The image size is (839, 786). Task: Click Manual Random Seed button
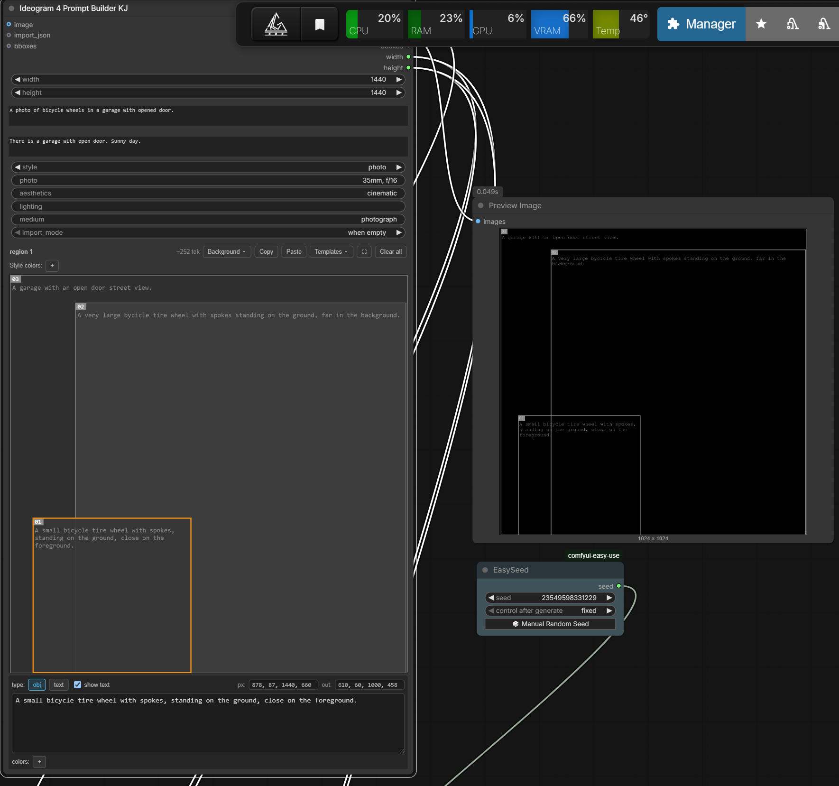click(550, 624)
